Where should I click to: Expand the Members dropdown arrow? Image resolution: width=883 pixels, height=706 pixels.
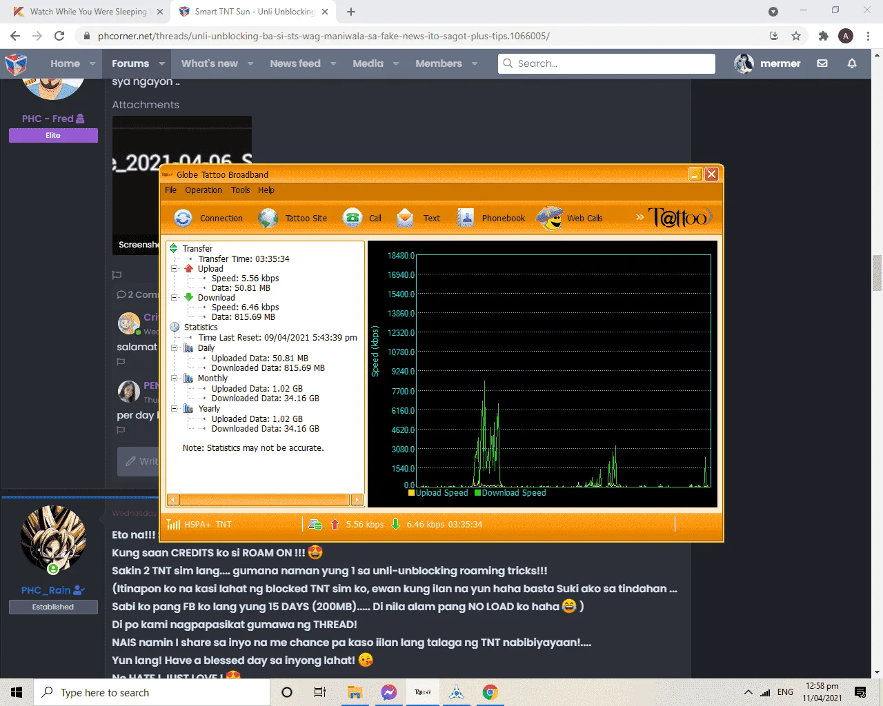click(x=475, y=63)
